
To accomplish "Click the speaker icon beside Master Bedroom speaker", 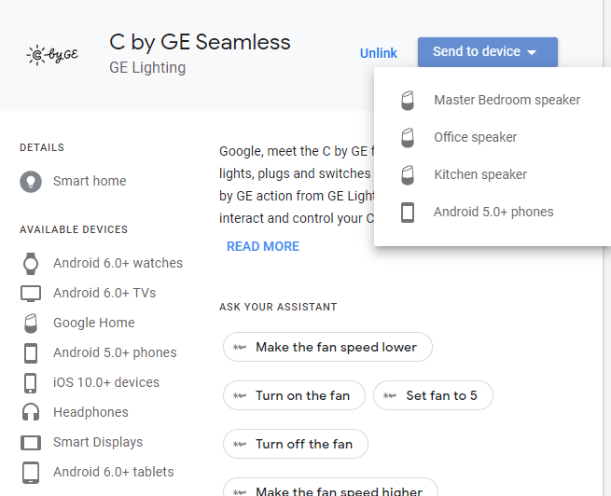I will point(408,101).
